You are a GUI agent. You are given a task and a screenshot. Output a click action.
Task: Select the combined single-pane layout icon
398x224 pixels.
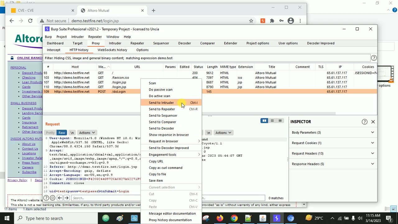click(280, 121)
